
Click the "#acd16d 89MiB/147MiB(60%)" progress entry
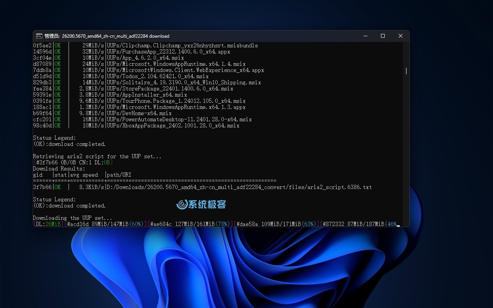tap(106, 224)
